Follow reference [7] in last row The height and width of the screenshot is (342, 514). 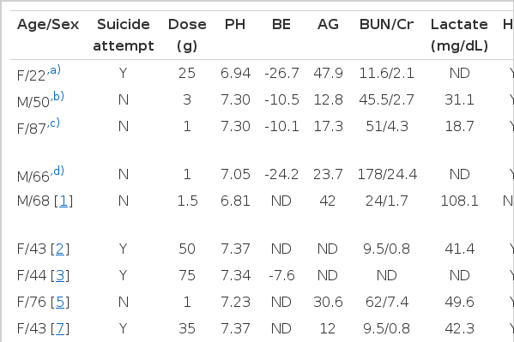tap(60, 328)
